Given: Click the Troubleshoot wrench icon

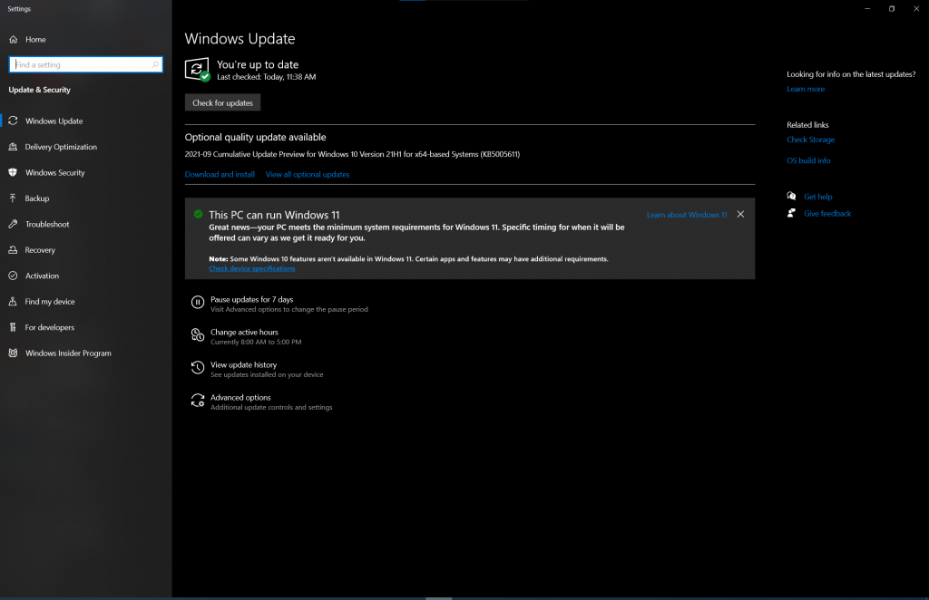Looking at the screenshot, I should pyautogui.click(x=13, y=224).
